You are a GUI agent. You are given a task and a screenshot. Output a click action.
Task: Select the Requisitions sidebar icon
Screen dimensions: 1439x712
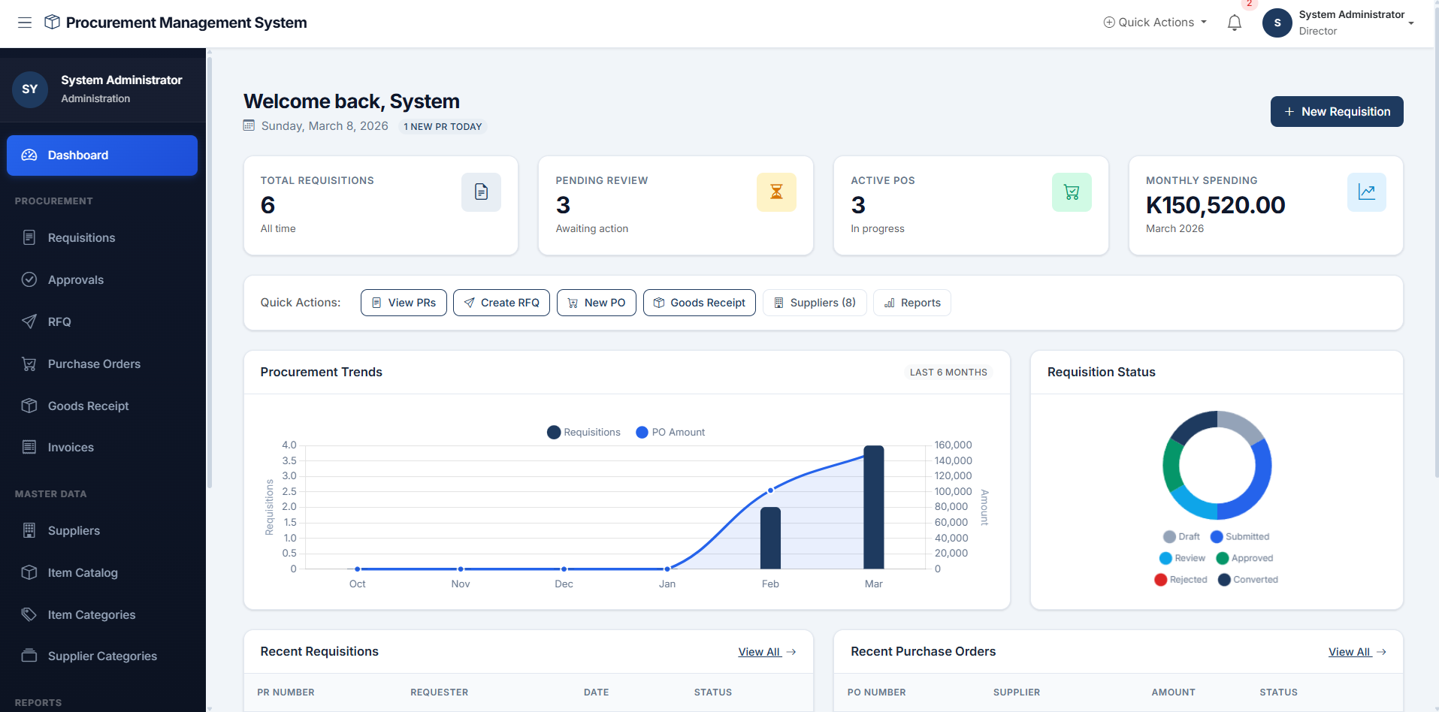[x=29, y=237]
